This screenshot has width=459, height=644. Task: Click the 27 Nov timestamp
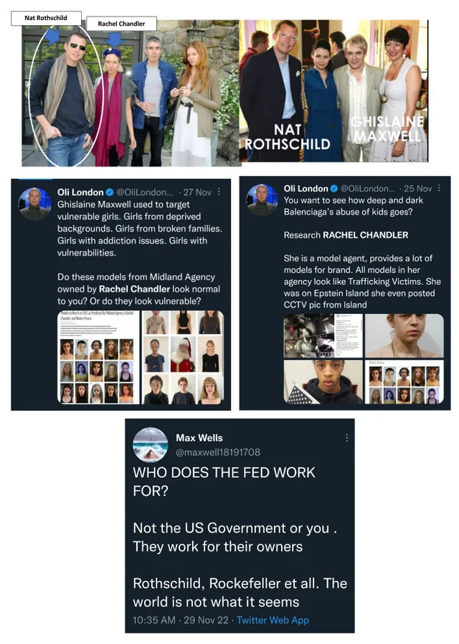pyautogui.click(x=197, y=192)
